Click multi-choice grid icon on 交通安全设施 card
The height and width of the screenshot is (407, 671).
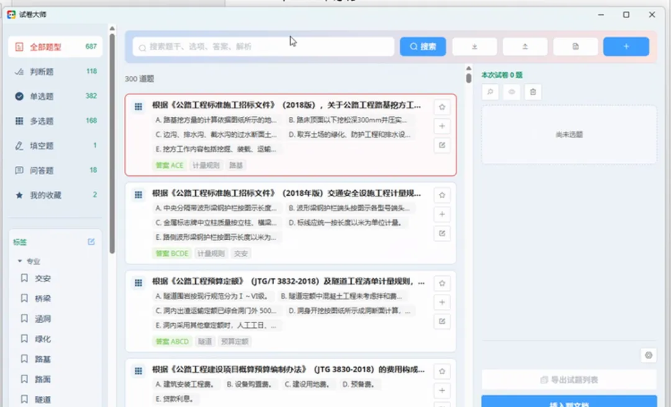click(x=138, y=194)
